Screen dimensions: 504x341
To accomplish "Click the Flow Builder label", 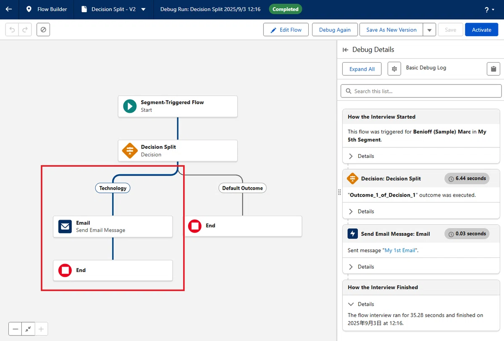I will (52, 9).
